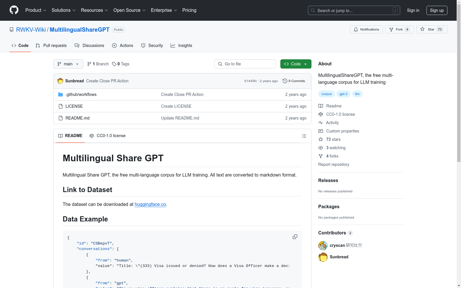461x288 pixels.
Task: Open the corpus topic tag
Action: (326, 94)
